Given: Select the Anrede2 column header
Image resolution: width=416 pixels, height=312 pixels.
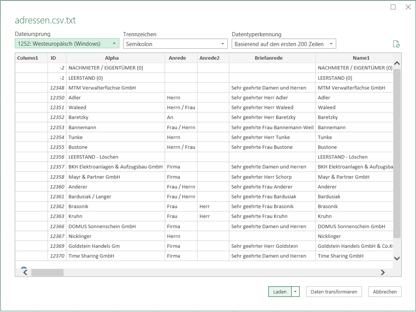Looking at the screenshot, I should (213, 58).
